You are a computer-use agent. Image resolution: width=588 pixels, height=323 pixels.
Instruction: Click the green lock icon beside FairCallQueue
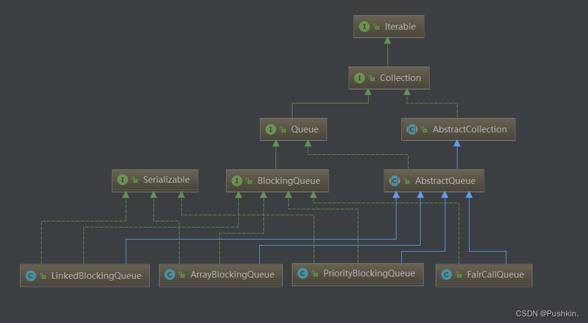click(459, 275)
